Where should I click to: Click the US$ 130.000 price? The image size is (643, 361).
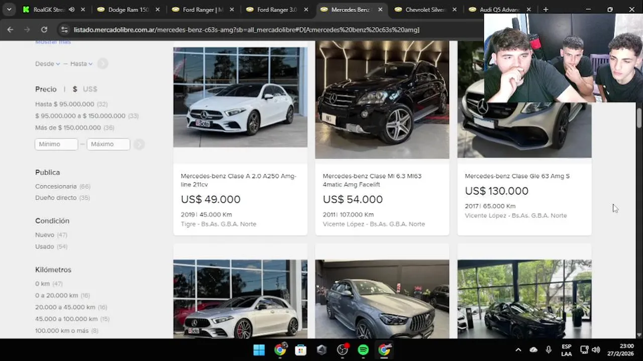coord(496,191)
